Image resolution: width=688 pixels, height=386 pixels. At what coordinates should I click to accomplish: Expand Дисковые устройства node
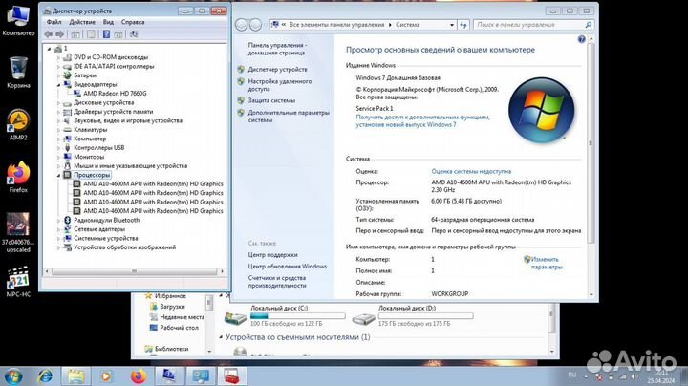click(58, 102)
